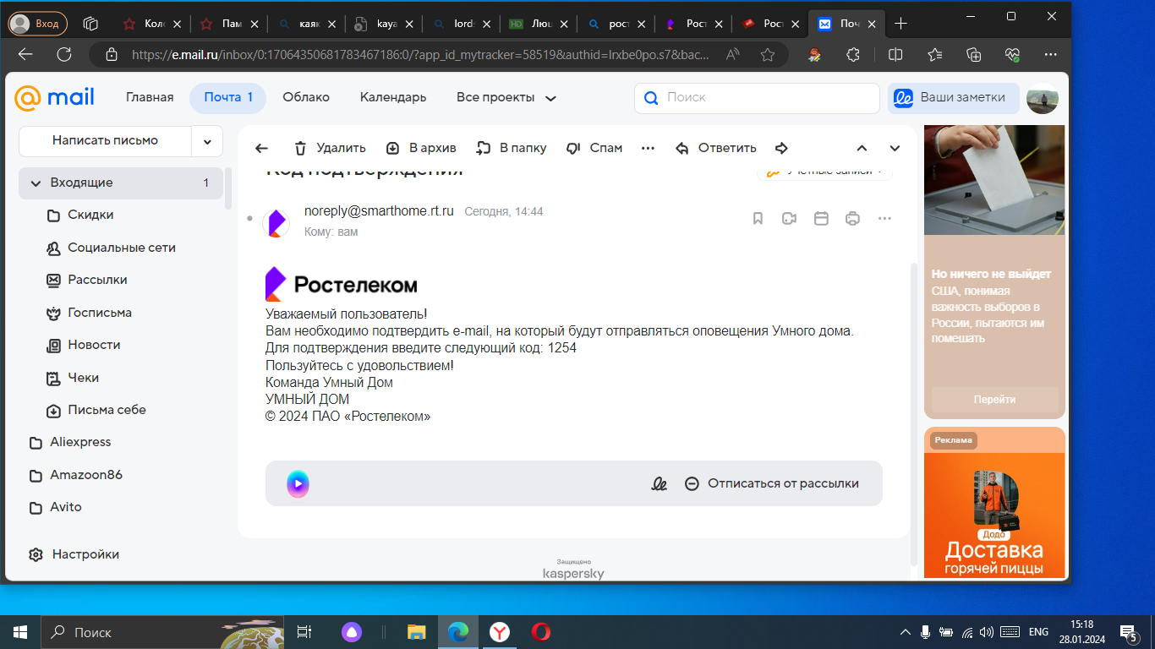Launch Opera from the taskbar
The width and height of the screenshot is (1155, 649).
pos(541,632)
